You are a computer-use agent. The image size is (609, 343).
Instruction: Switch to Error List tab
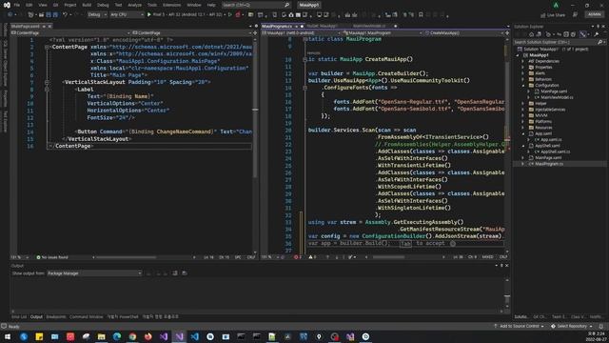click(x=19, y=317)
